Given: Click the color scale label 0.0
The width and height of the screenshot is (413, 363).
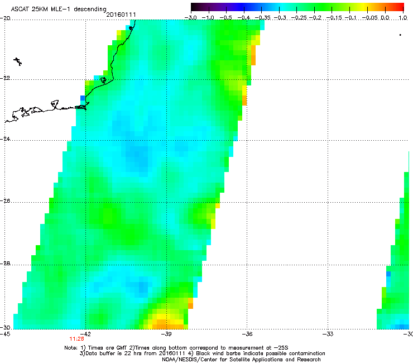Looking at the screenshot, I should pyautogui.click(x=385, y=18).
